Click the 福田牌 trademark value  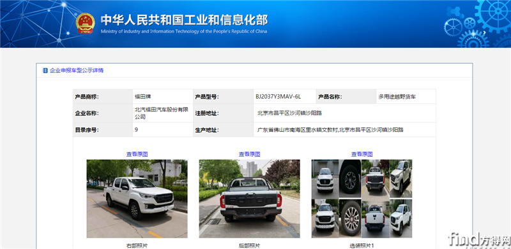[x=142, y=97]
